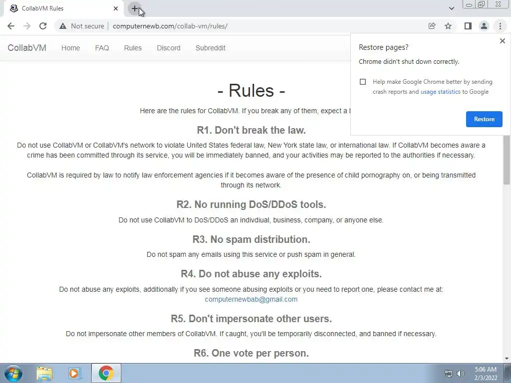Click the CollabVM tab favicon
This screenshot has width=511, height=383.
[x=13, y=8]
